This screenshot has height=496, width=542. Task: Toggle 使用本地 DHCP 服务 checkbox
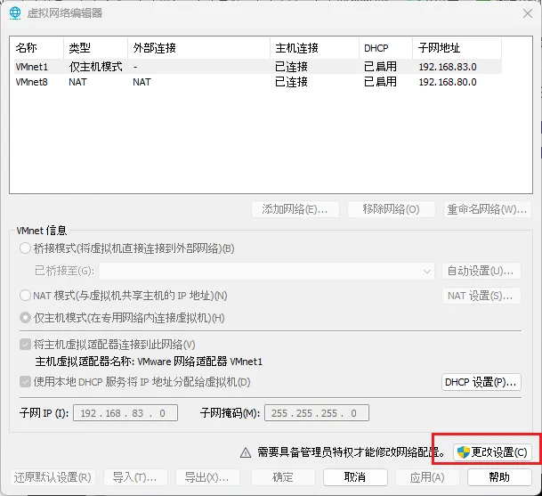(x=25, y=382)
